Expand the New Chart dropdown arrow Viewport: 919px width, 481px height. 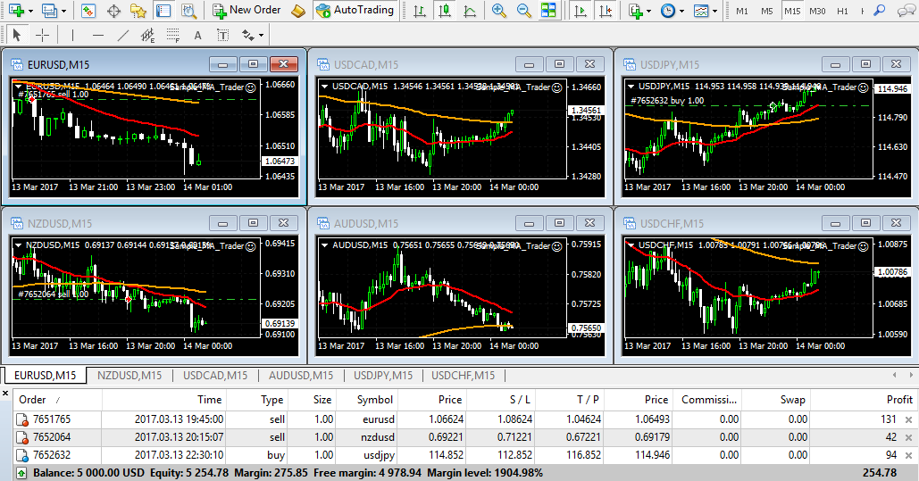point(30,11)
